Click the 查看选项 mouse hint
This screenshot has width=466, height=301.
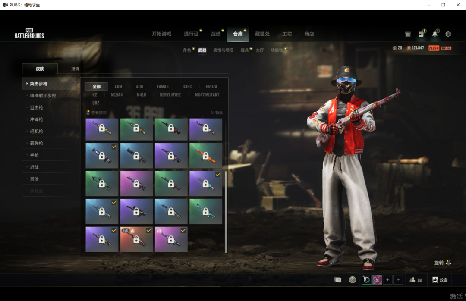96,113
